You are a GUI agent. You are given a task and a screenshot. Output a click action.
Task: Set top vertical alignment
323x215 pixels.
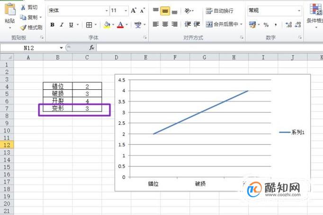156,10
